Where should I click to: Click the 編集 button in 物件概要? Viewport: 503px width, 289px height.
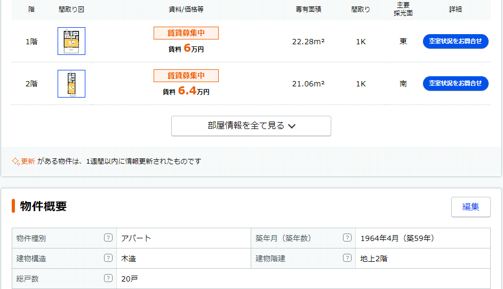[x=470, y=207]
